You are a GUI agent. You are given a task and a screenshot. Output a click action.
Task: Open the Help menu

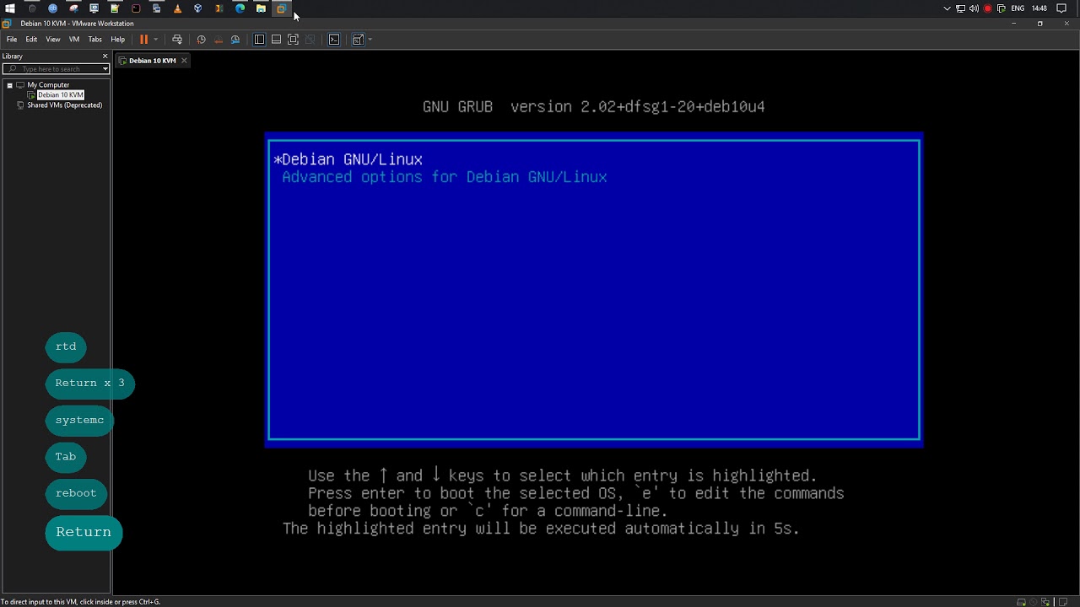[117, 40]
